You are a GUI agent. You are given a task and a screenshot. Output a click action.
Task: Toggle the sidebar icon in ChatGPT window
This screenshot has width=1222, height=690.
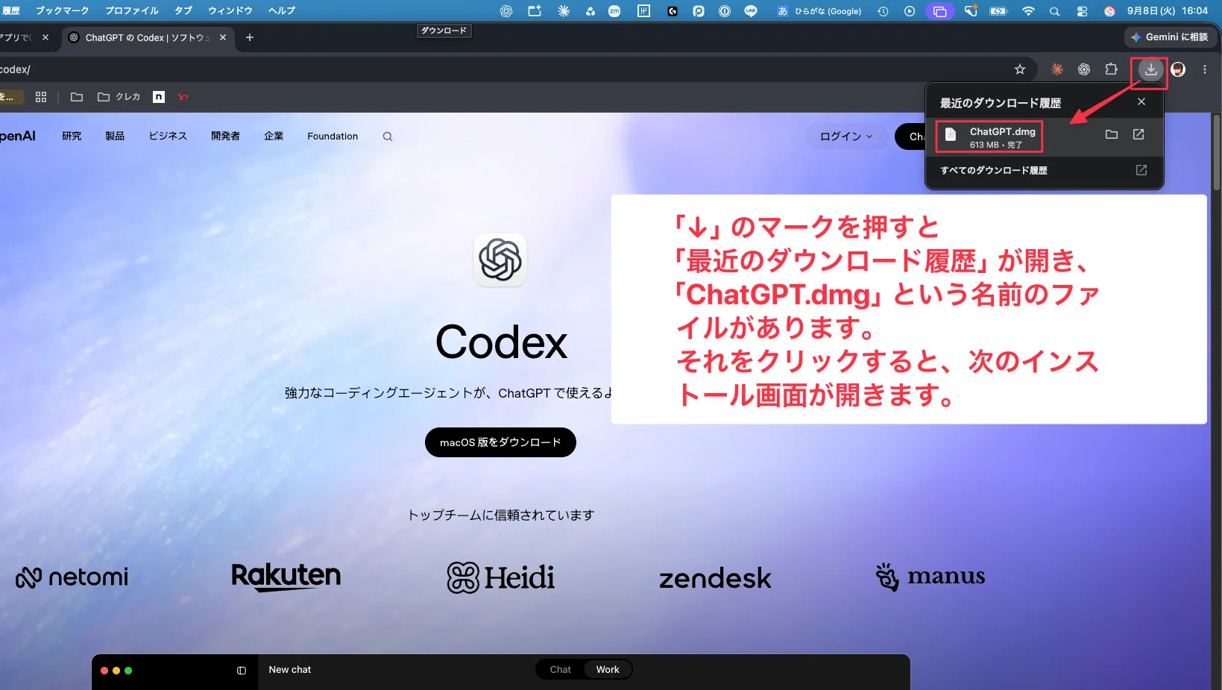click(x=242, y=671)
